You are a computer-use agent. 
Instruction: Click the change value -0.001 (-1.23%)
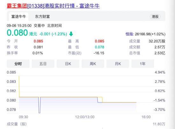[53, 34]
